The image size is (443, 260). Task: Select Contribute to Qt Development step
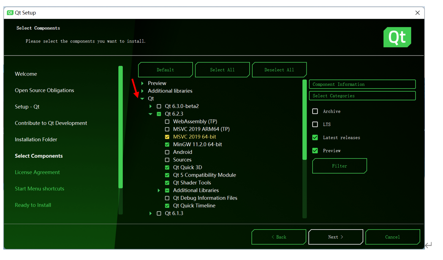pyautogui.click(x=51, y=123)
